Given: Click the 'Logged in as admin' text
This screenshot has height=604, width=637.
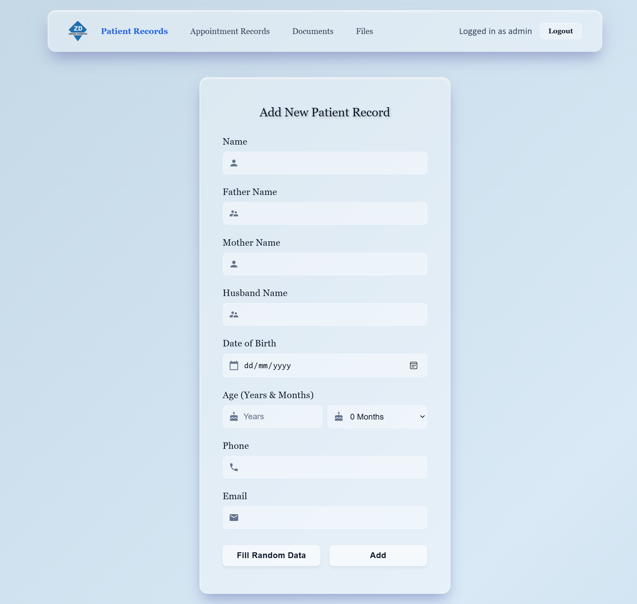Looking at the screenshot, I should [495, 31].
